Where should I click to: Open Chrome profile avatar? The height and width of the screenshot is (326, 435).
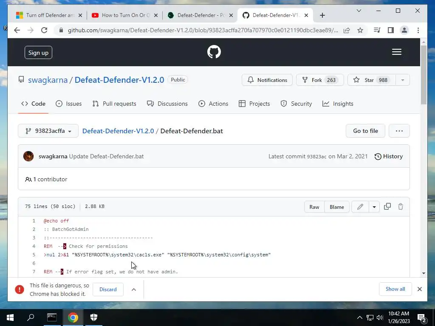(404, 30)
